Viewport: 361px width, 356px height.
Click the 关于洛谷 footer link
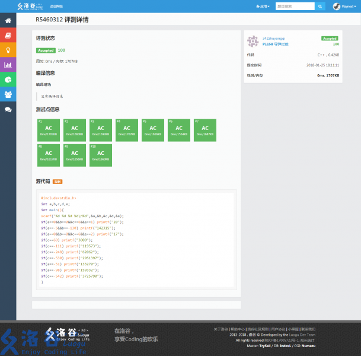click(x=220, y=329)
